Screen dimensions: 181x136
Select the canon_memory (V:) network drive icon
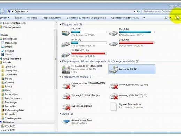[66, 86]
